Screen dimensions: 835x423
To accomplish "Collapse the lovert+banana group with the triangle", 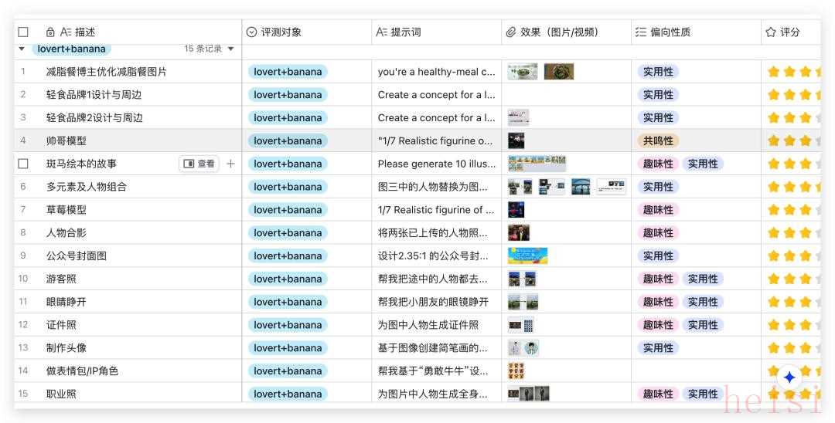I will pos(22,49).
